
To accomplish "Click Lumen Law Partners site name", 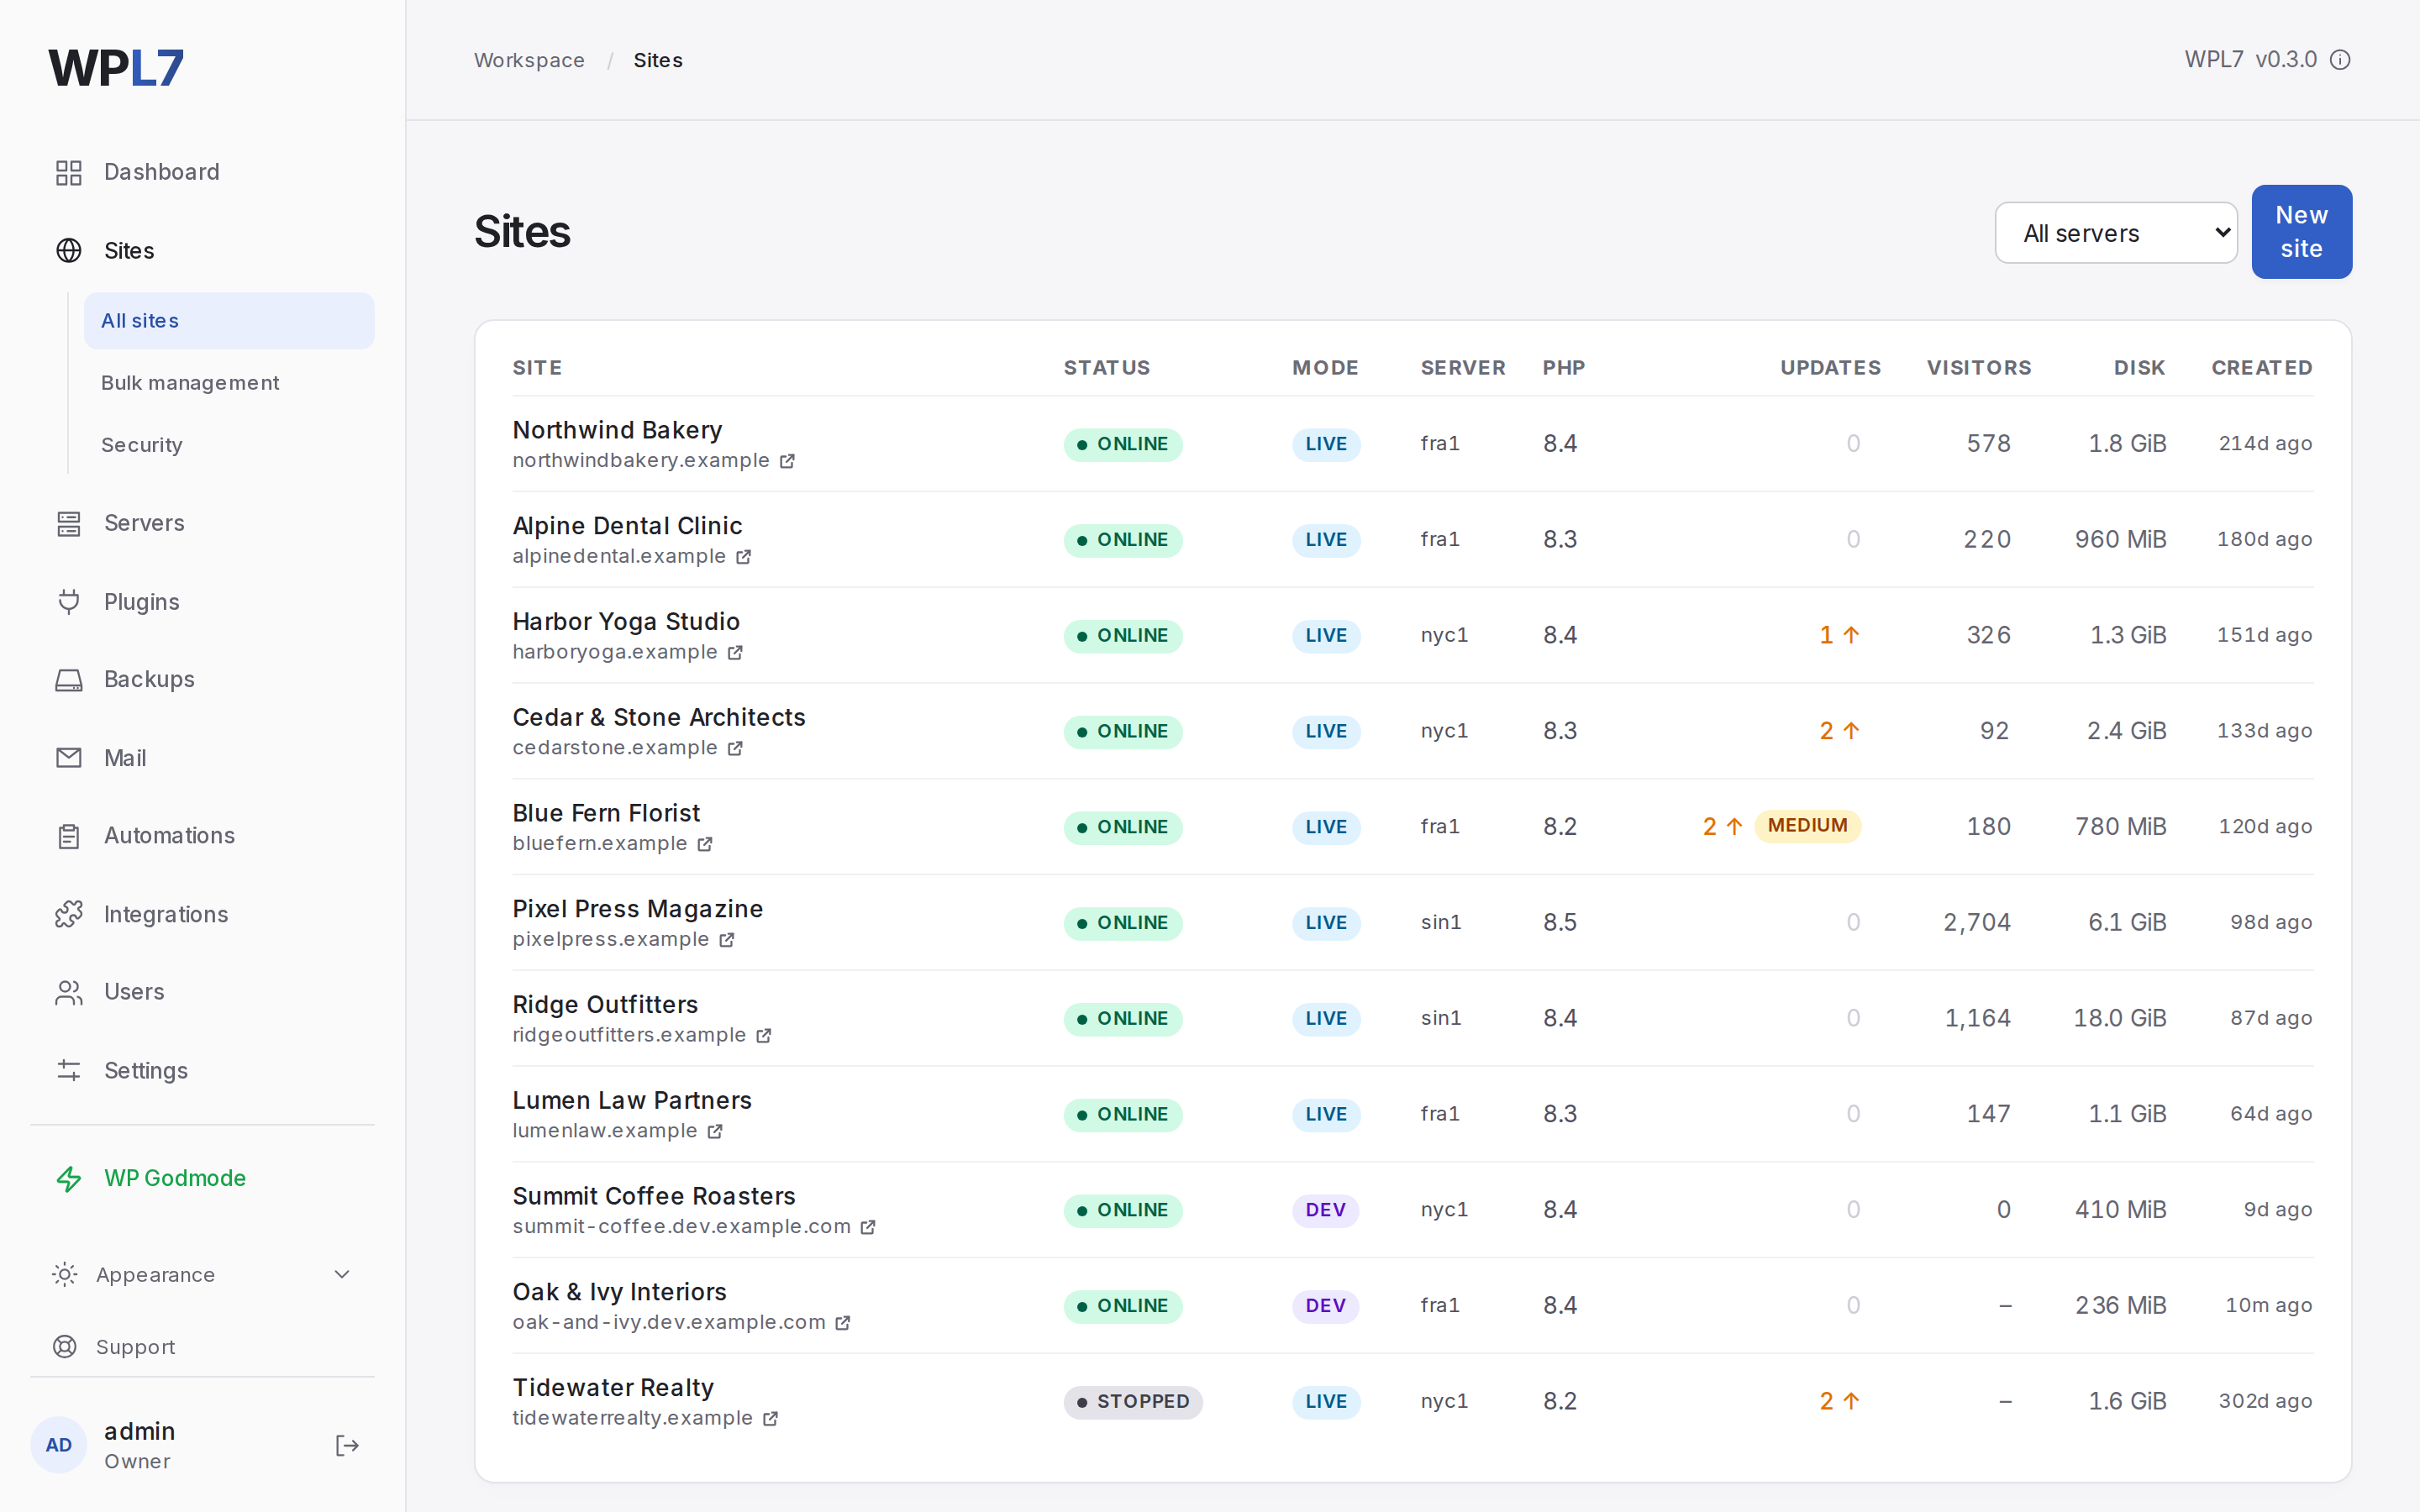I will point(632,1100).
